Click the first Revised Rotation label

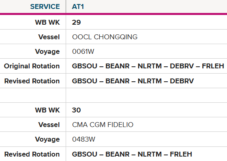click(x=32, y=81)
